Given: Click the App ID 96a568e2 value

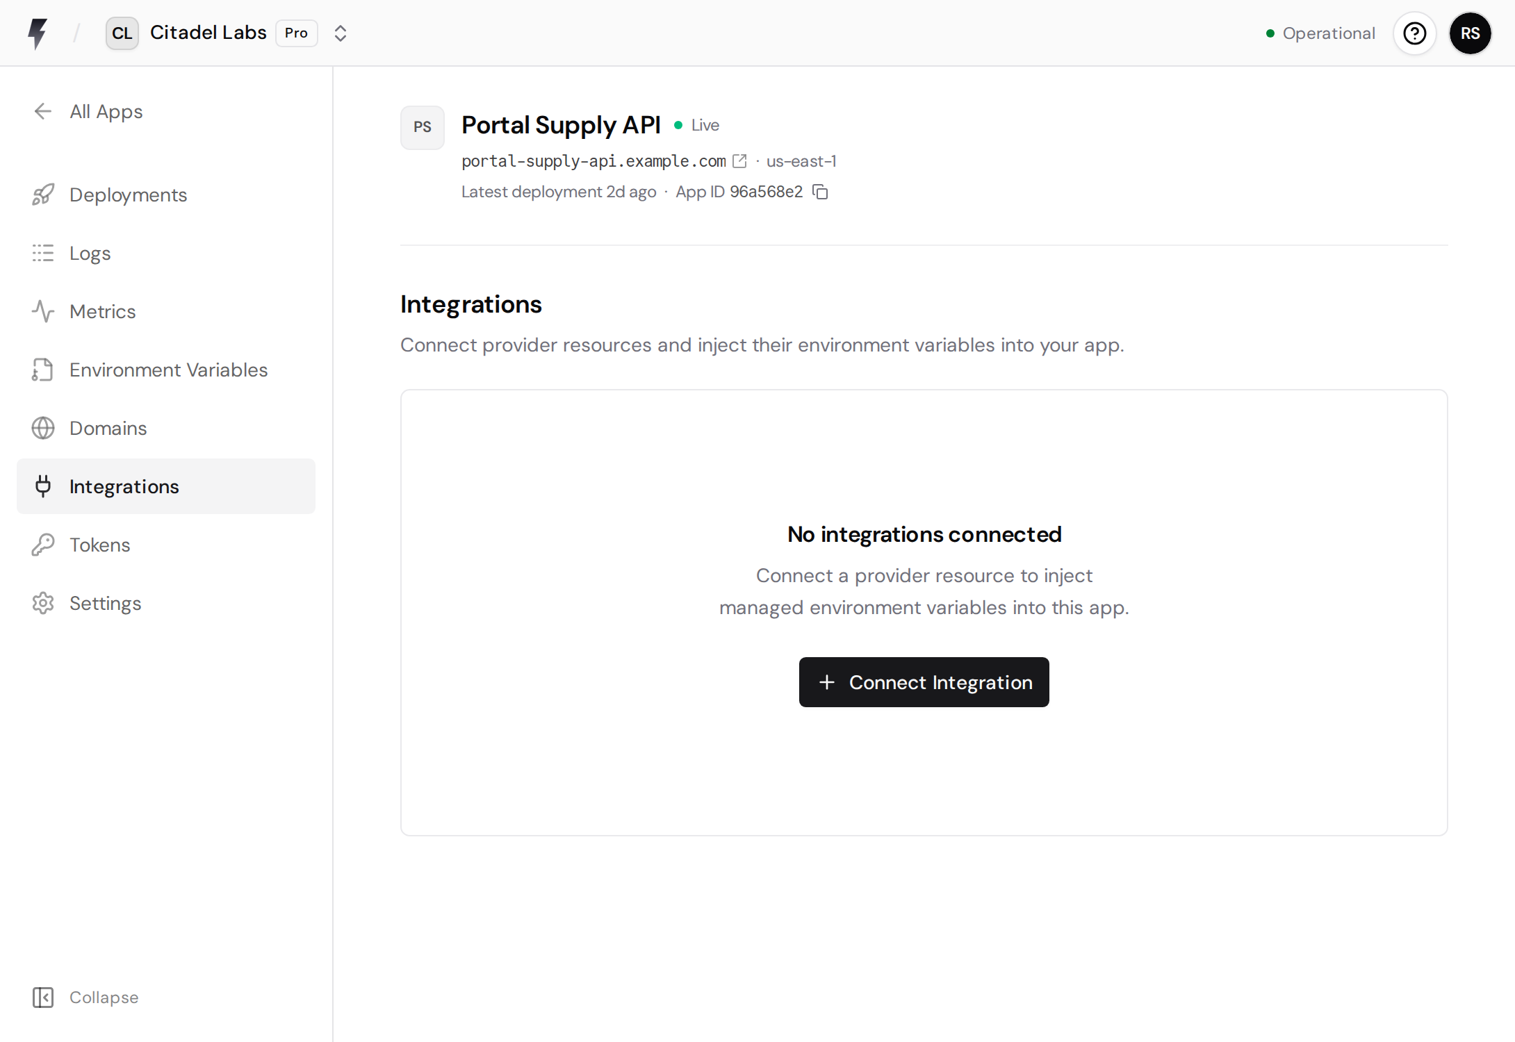Looking at the screenshot, I should pos(766,192).
